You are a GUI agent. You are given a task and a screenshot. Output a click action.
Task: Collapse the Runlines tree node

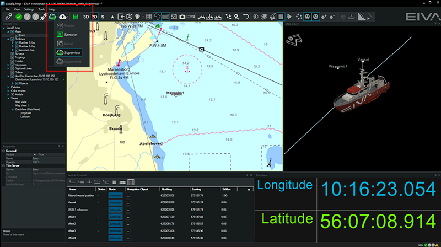[8, 40]
